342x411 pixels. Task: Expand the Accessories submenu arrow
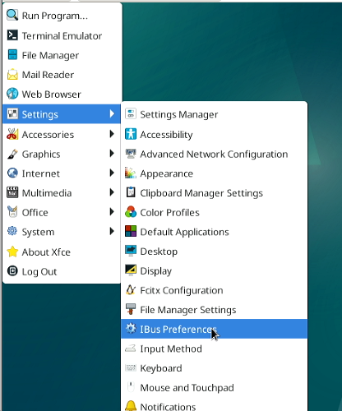[112, 134]
